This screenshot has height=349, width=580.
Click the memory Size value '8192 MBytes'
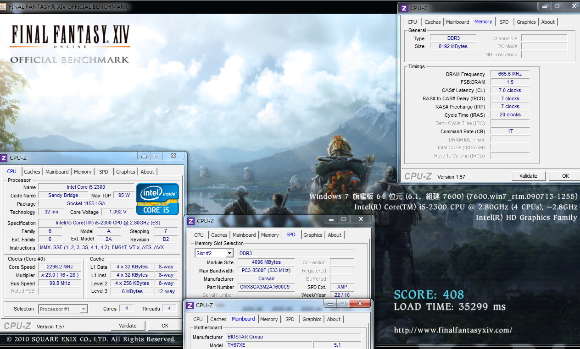coord(454,46)
